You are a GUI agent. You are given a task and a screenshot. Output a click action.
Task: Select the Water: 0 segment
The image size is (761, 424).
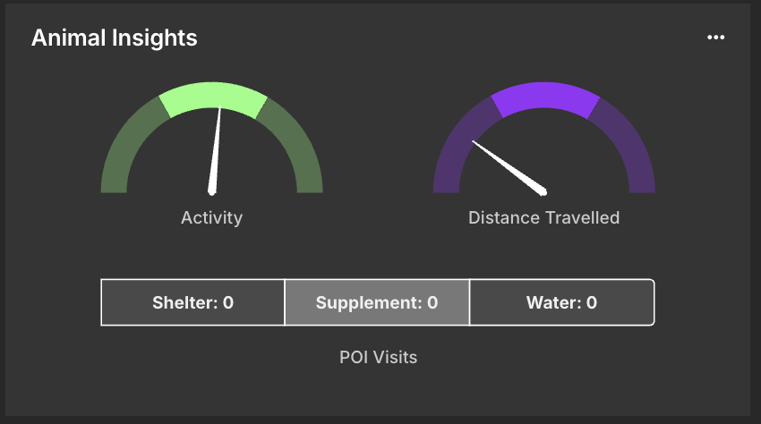click(x=561, y=302)
